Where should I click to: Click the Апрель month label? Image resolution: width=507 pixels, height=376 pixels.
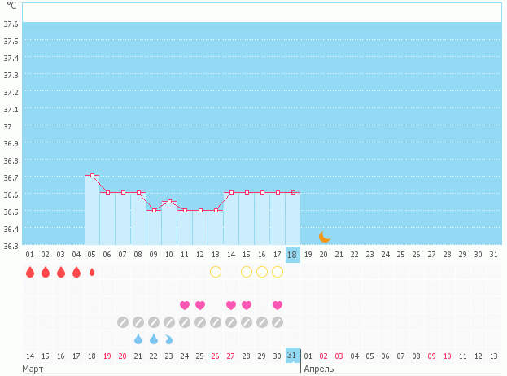(x=318, y=369)
